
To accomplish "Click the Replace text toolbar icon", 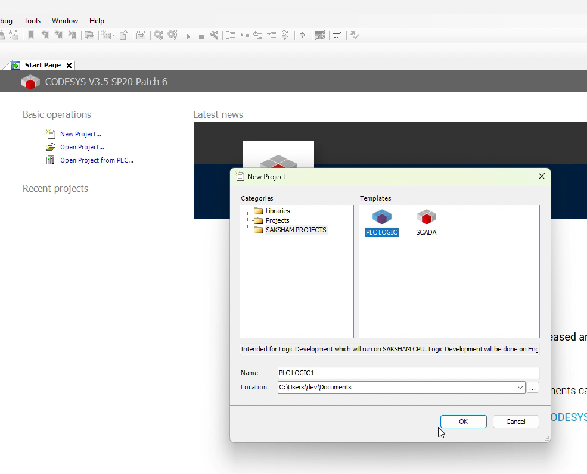I will [14, 35].
